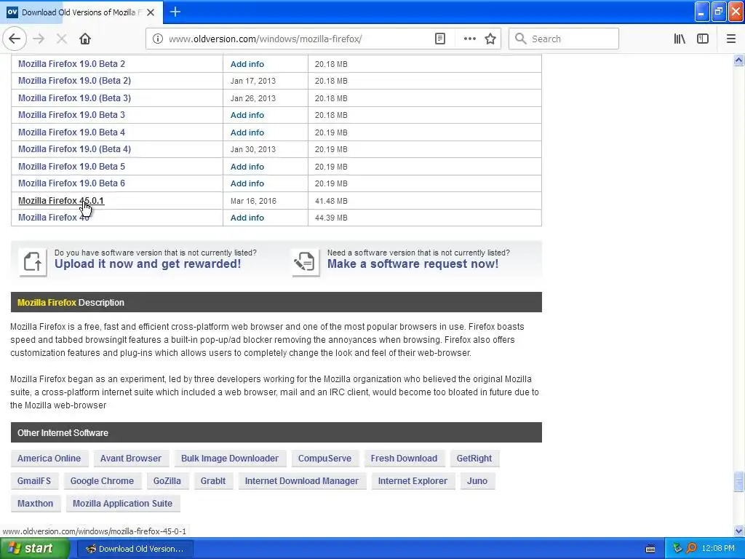This screenshot has height=559, width=745.
Task: Click keyboard icon in taskbar
Action: (650, 549)
